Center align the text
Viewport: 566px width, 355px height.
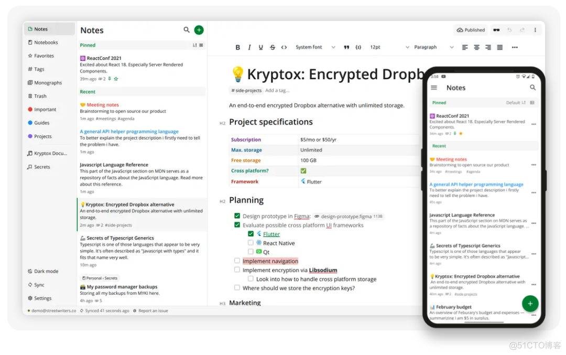tap(476, 47)
